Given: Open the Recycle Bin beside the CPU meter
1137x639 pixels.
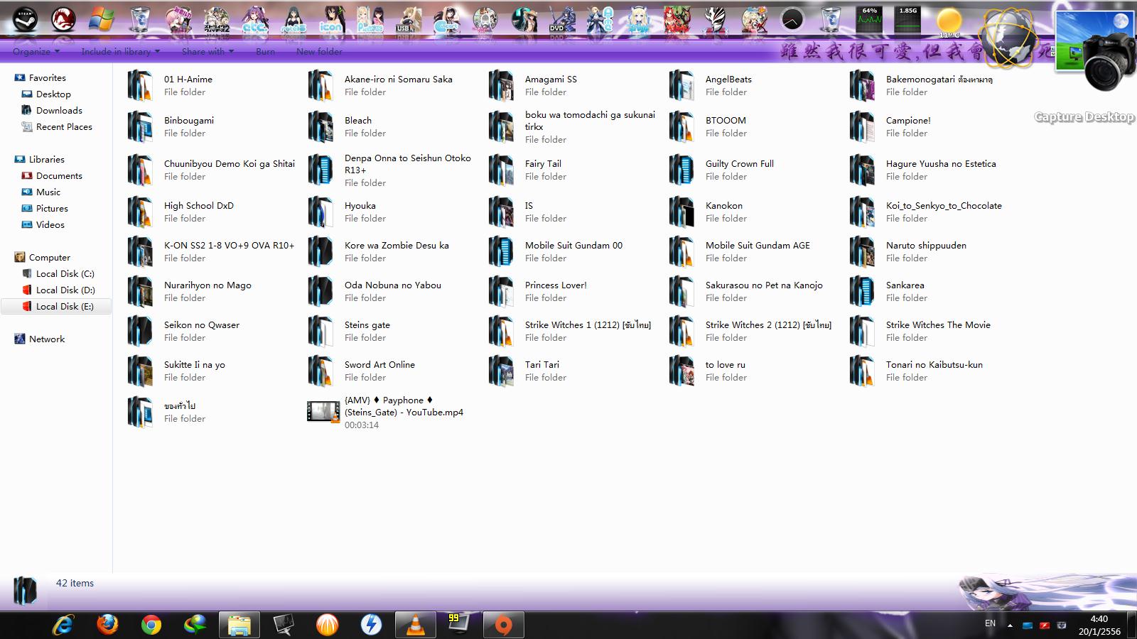Looking at the screenshot, I should click(x=830, y=20).
